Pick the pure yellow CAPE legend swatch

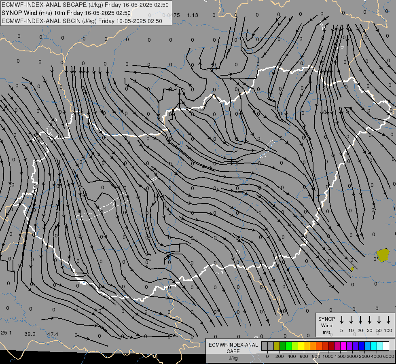tap(301, 346)
